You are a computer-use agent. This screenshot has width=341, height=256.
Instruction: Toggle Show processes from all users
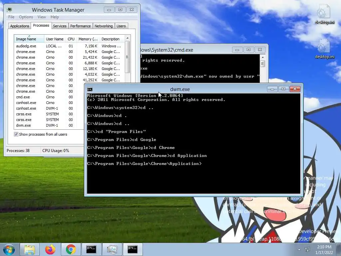tap(16, 134)
